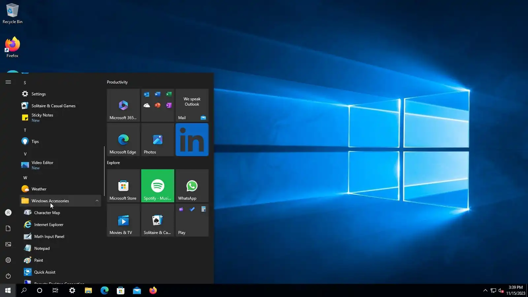The height and width of the screenshot is (297, 528).
Task: Open the Microsoft Store tile
Action: [123, 186]
